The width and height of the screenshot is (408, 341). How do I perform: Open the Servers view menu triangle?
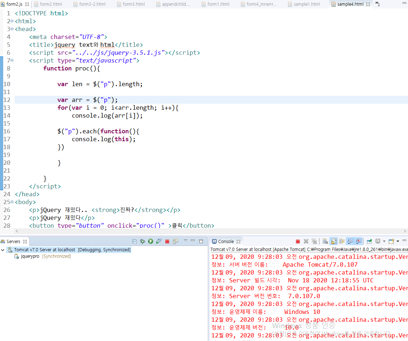pyautogui.click(x=186, y=241)
